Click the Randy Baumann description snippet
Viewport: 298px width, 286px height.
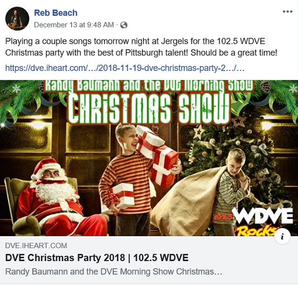pos(114,271)
